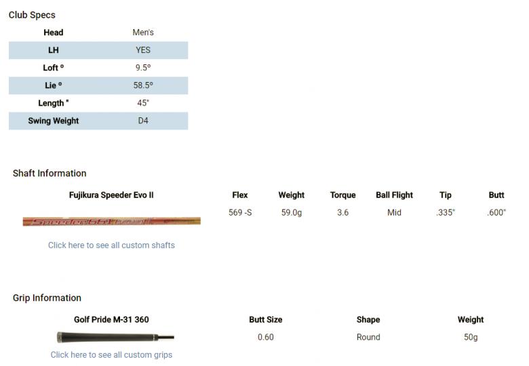Select the Swing Weight row label
Viewport: 529px width, 366px height.
tap(54, 121)
